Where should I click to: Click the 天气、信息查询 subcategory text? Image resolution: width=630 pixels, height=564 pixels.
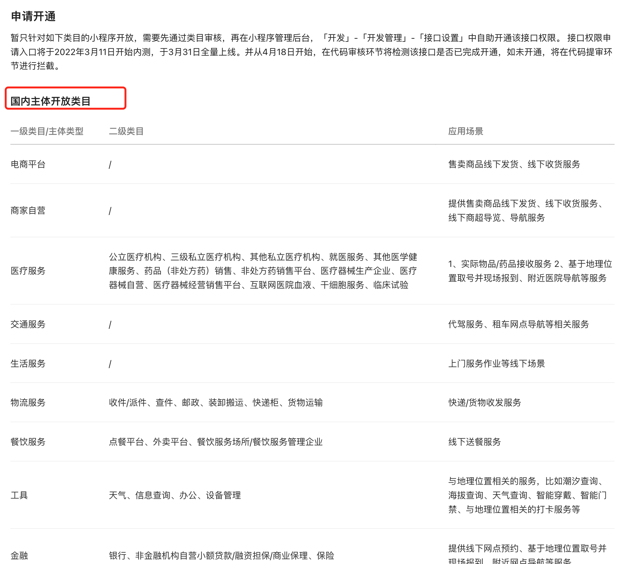(x=139, y=495)
